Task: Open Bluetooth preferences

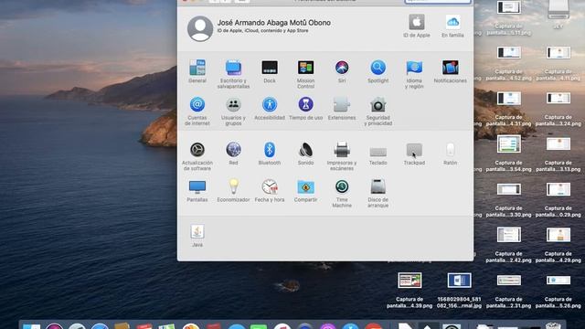Action: pos(270,150)
